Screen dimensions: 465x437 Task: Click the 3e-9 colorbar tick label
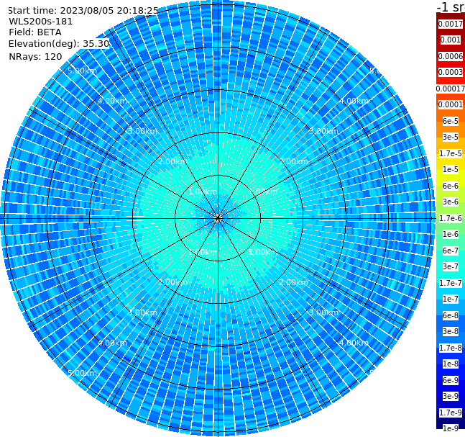coord(451,396)
